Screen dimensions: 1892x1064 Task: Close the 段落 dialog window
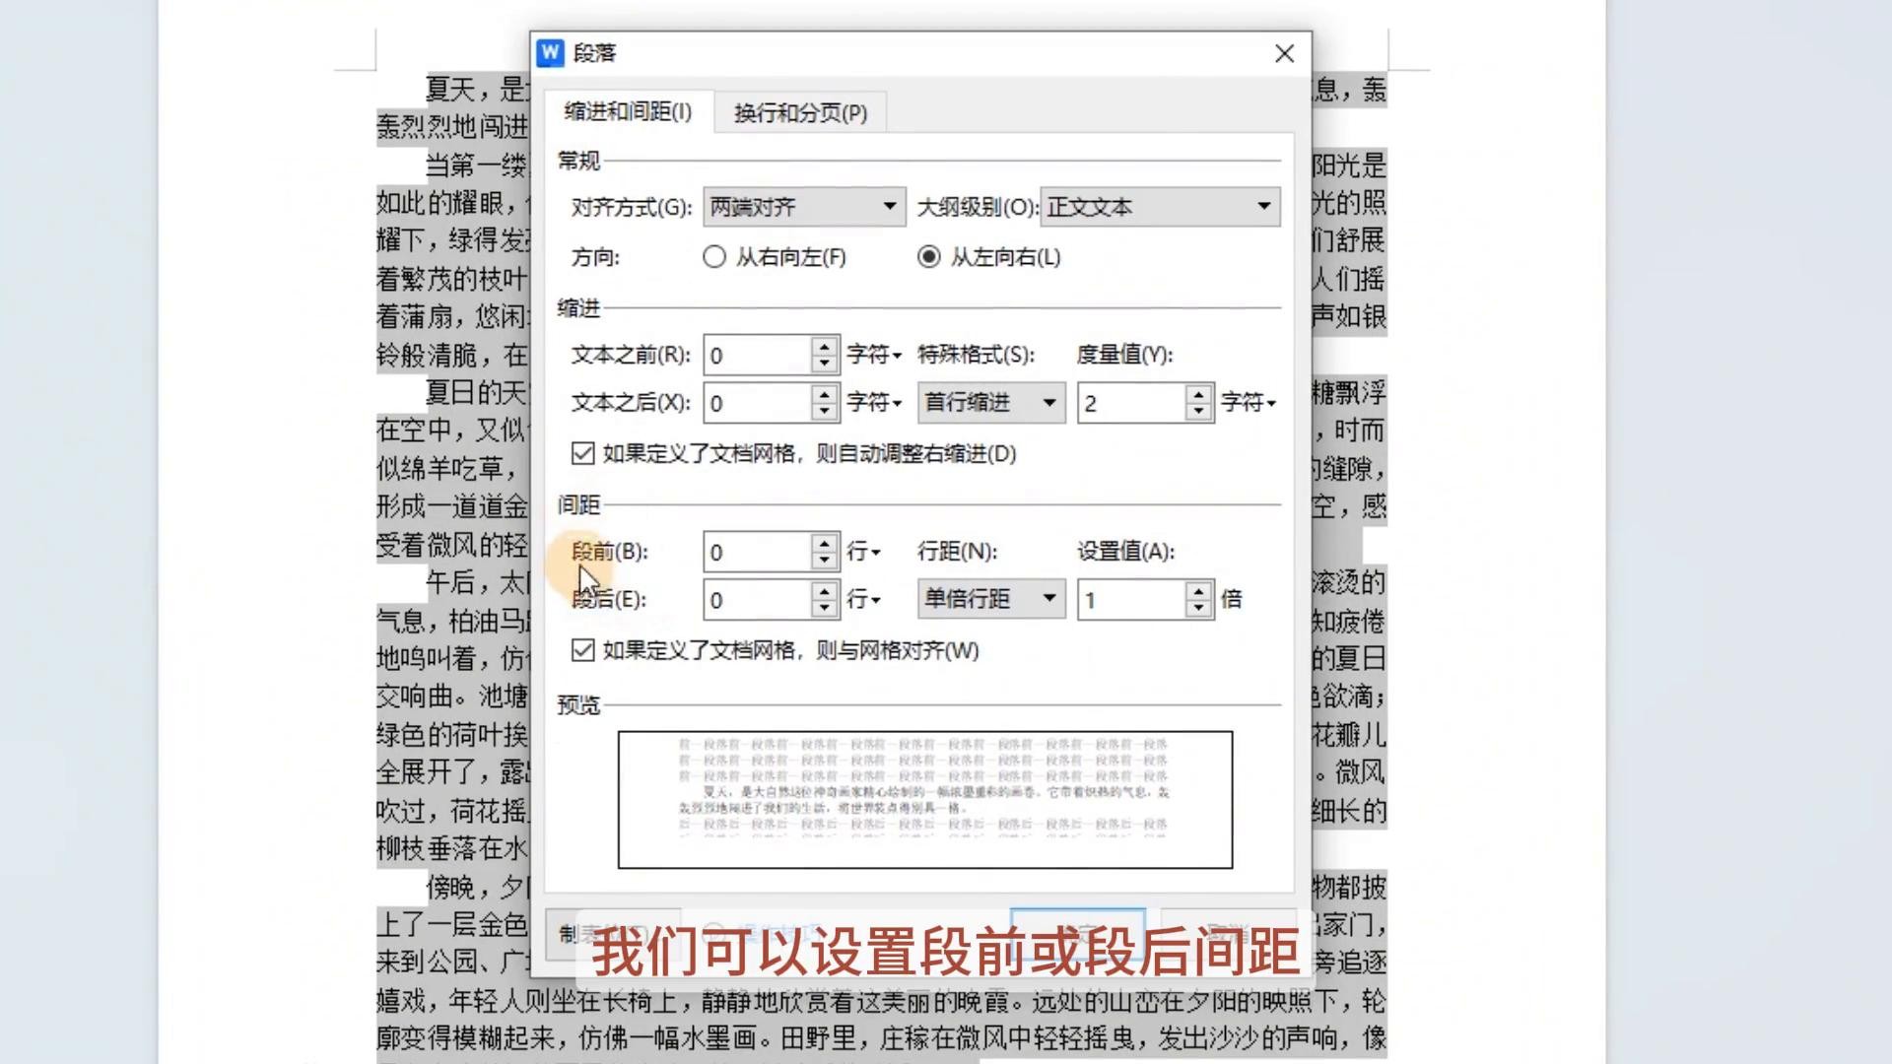(1284, 54)
